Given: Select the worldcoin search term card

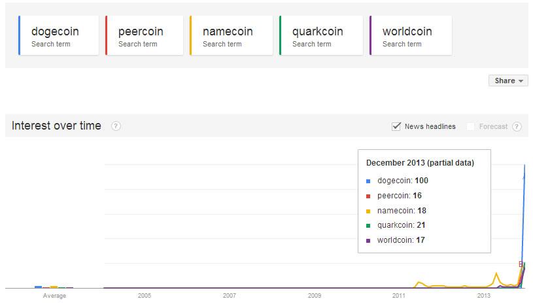Looking at the screenshot, I should pos(411,35).
